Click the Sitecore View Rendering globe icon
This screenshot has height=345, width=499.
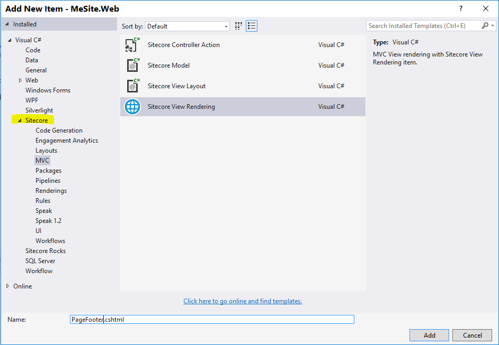click(132, 107)
